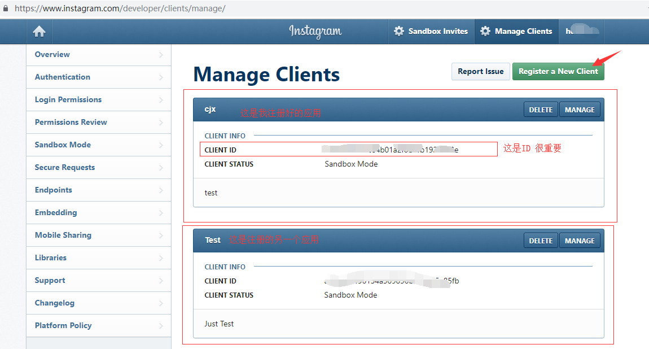Click chevron next to Embedding
This screenshot has width=649, height=349.
pyautogui.click(x=161, y=213)
